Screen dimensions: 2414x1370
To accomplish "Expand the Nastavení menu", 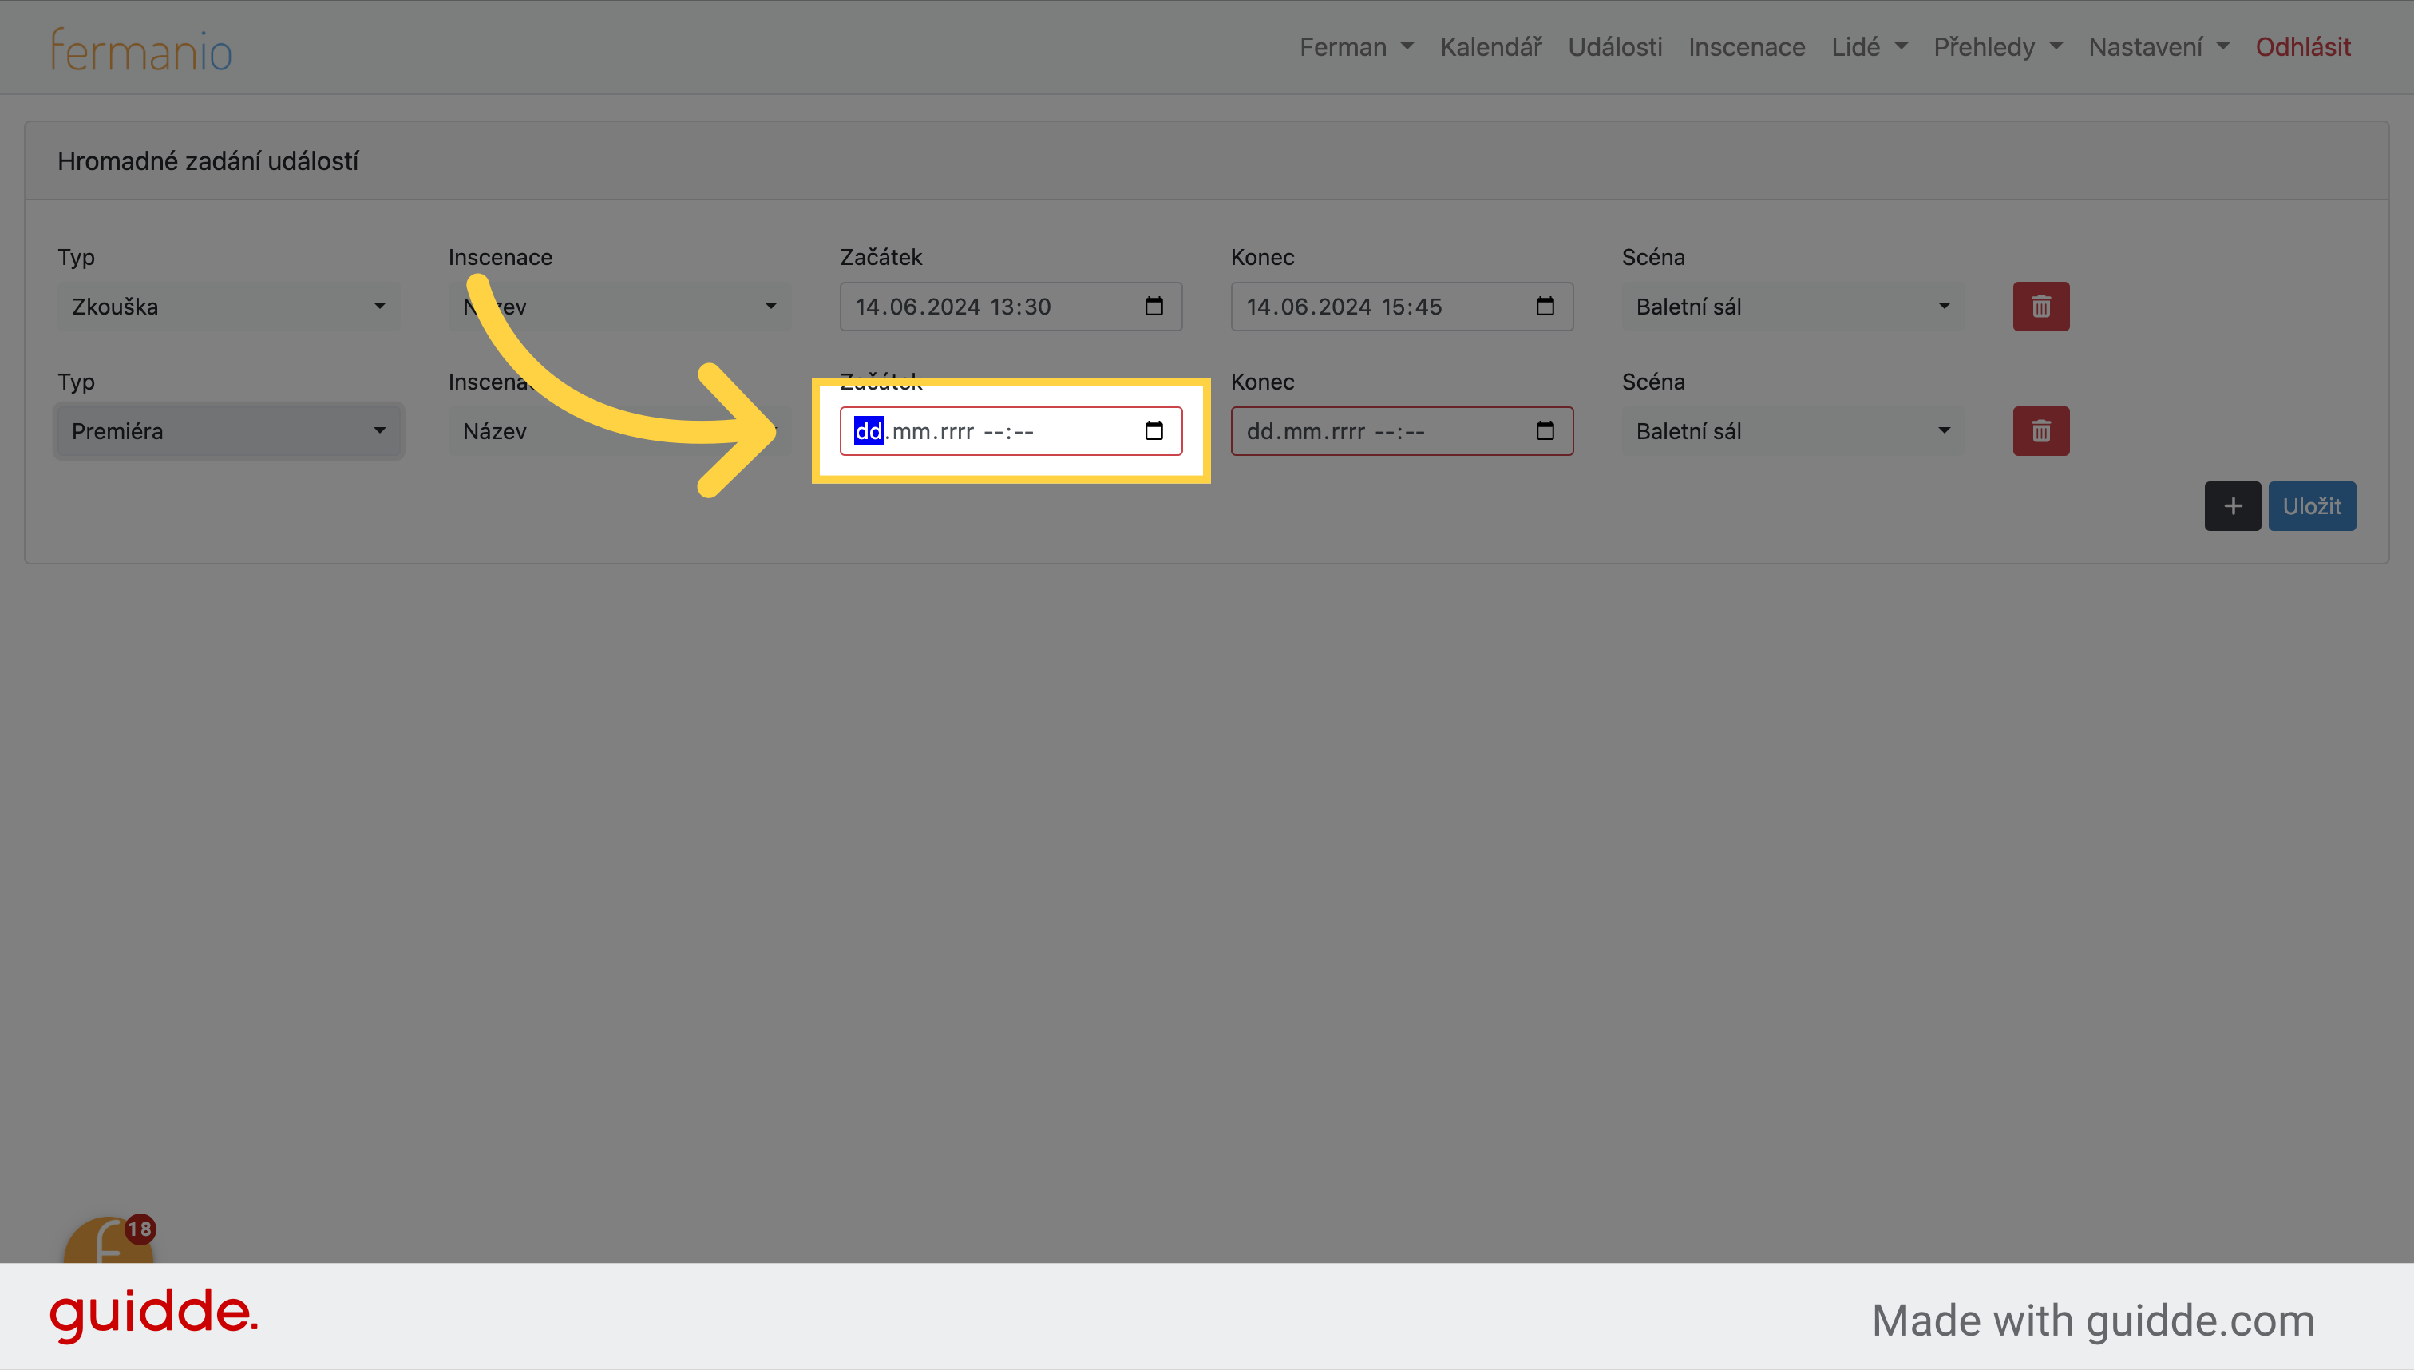I will [2159, 47].
